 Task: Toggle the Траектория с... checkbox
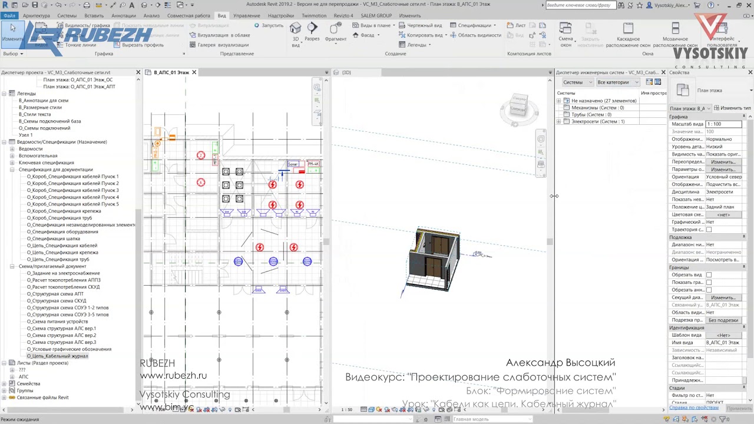(709, 230)
